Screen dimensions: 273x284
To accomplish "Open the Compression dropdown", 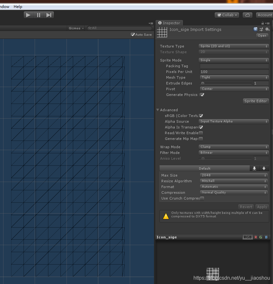I will (x=234, y=193).
